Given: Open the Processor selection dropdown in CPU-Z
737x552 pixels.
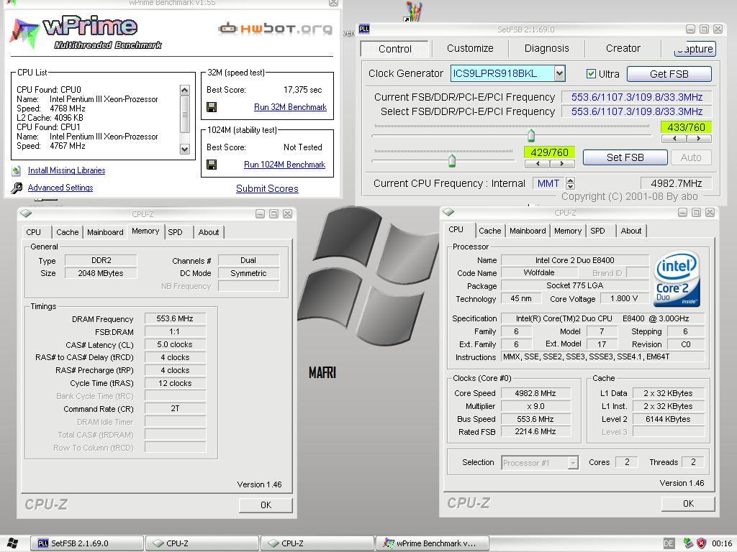Looking at the screenshot, I should tap(572, 463).
